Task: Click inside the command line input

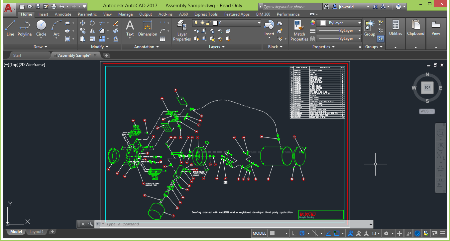Action: (x=166, y=224)
